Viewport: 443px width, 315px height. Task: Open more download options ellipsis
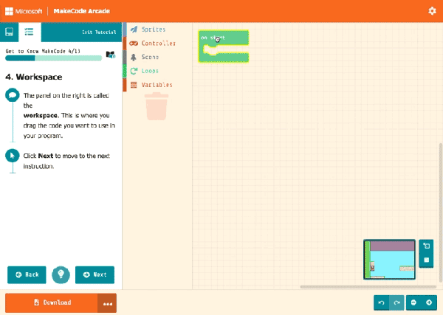pyautogui.click(x=107, y=303)
